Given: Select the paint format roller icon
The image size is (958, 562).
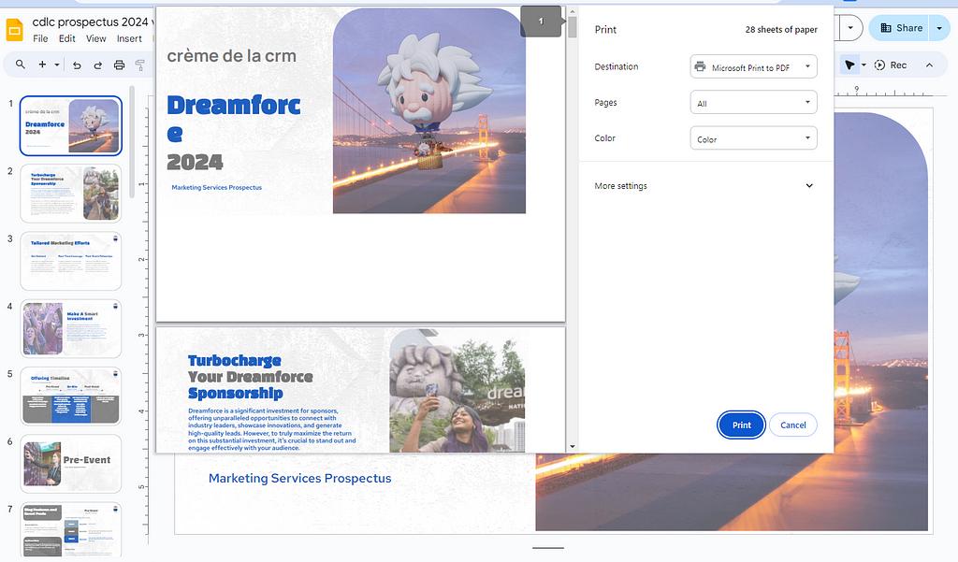Looking at the screenshot, I should (x=140, y=65).
